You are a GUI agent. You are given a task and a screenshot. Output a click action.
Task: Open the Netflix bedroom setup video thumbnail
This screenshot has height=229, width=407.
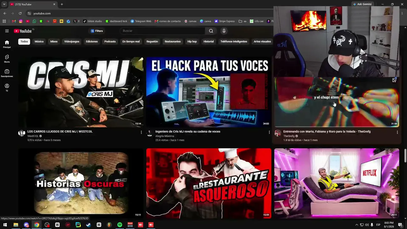click(x=337, y=183)
